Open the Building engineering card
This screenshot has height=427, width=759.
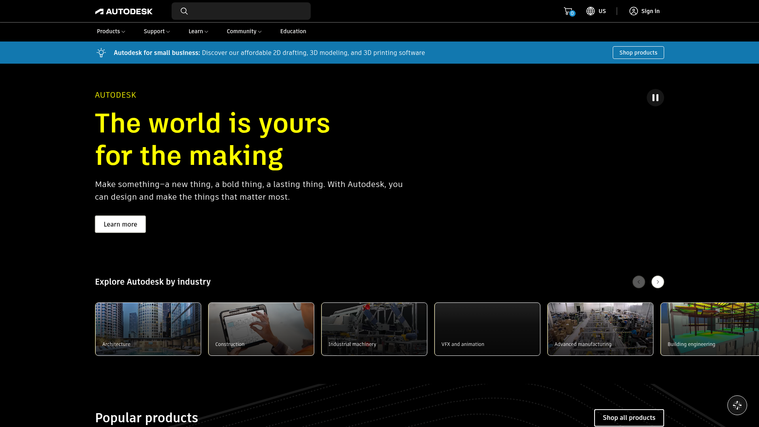click(x=710, y=329)
